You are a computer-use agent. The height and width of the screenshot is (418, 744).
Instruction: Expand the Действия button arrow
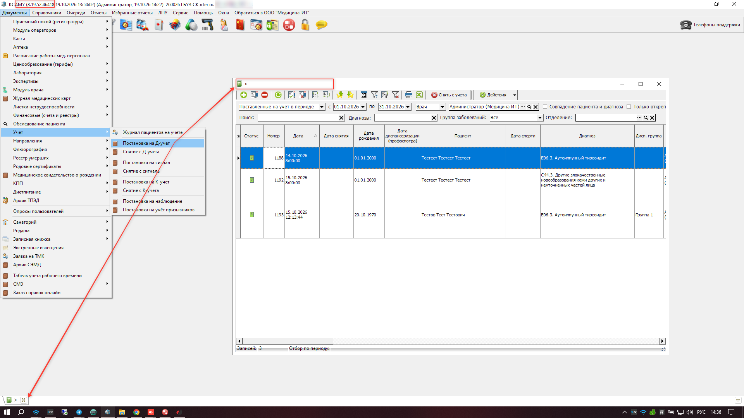515,95
